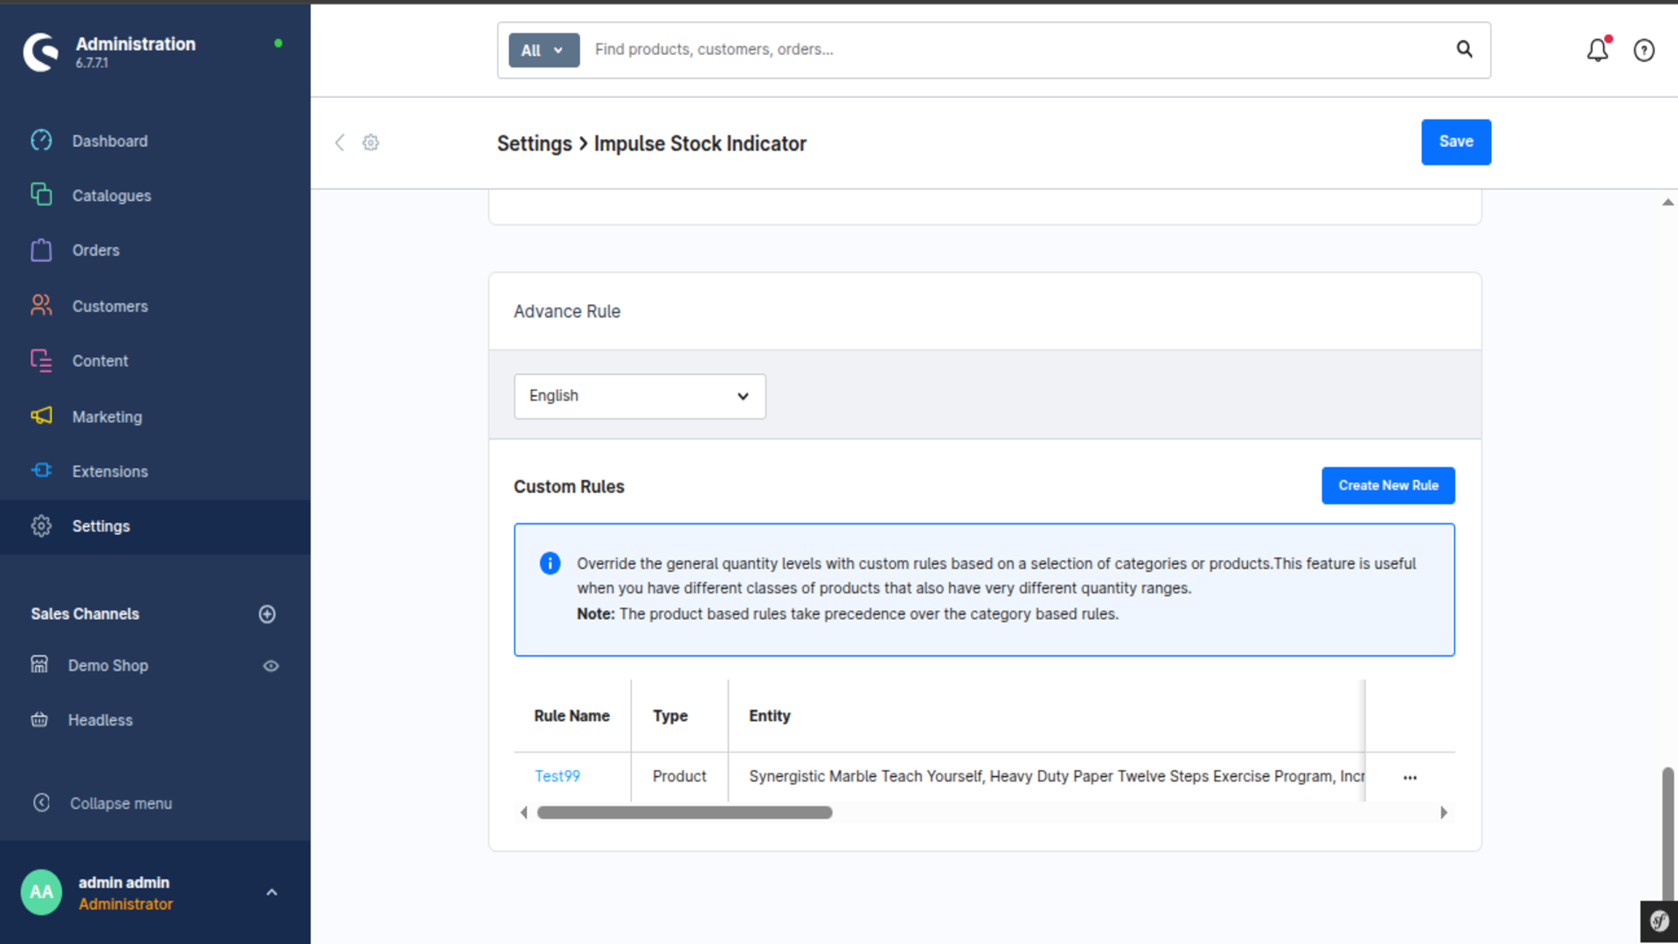Click the Orders bag icon
The width and height of the screenshot is (1678, 944).
(x=41, y=250)
